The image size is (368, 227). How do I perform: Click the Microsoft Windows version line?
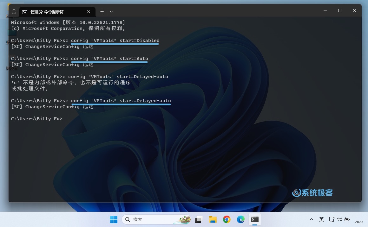click(x=68, y=22)
